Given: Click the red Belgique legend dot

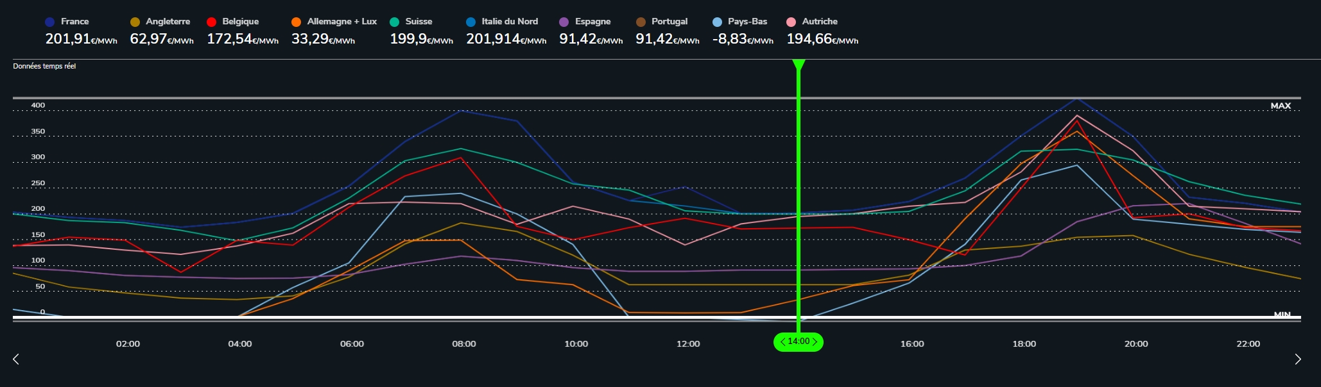Looking at the screenshot, I should coord(211,22).
